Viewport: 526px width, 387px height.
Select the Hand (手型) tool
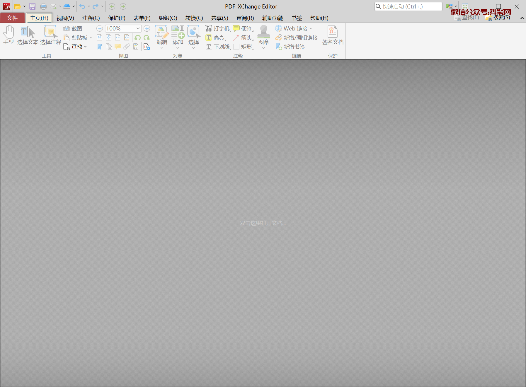[8, 35]
